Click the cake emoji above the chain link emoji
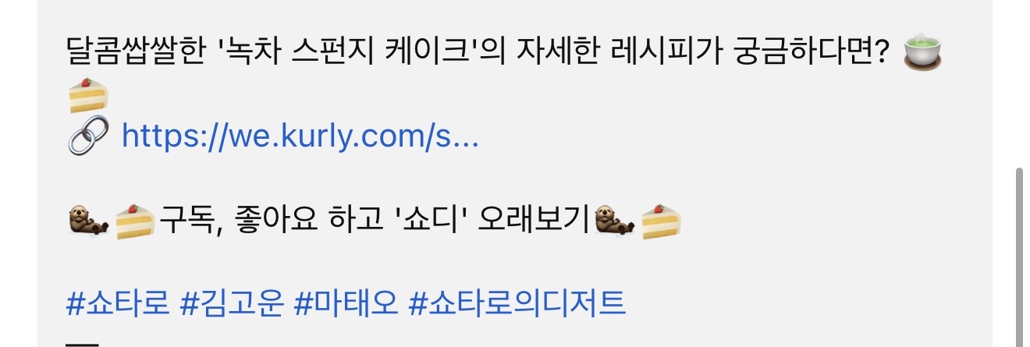 click(x=88, y=95)
